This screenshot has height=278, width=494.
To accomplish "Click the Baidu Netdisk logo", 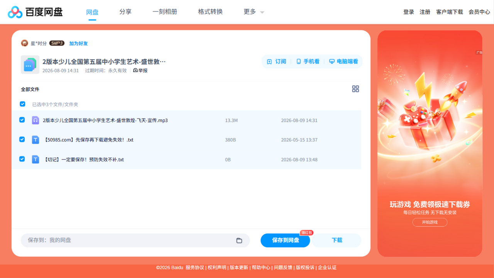I will point(35,12).
